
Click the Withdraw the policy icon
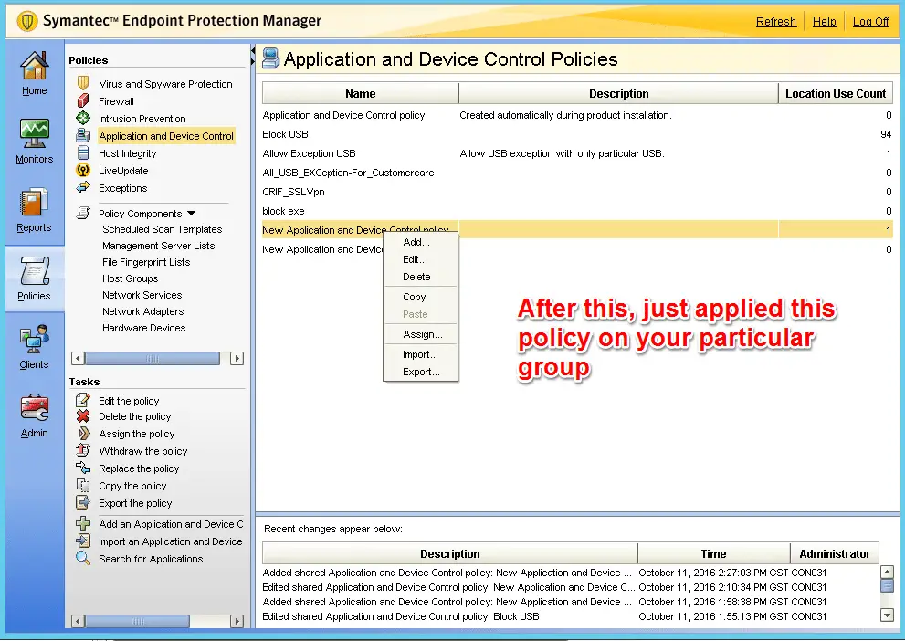tap(83, 450)
